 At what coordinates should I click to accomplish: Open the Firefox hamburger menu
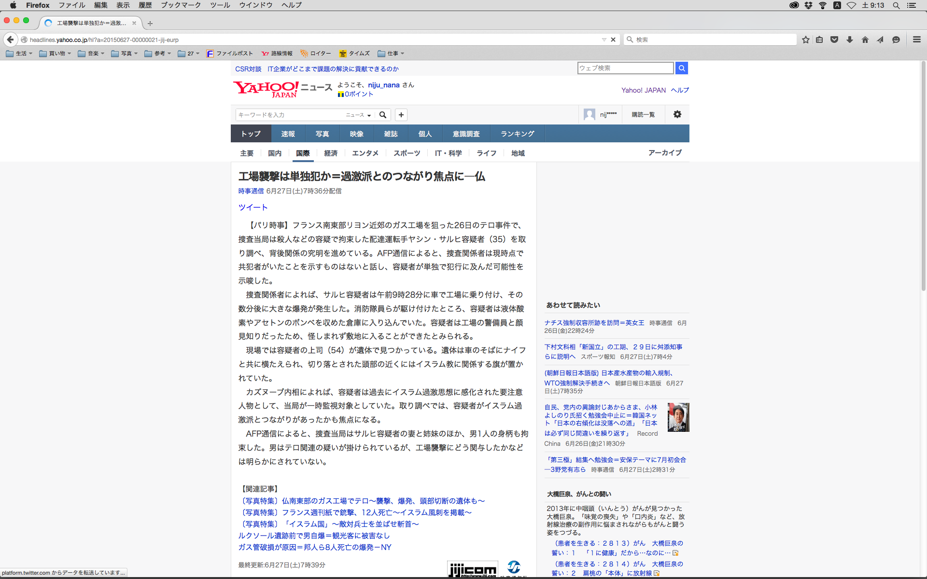[916, 40]
